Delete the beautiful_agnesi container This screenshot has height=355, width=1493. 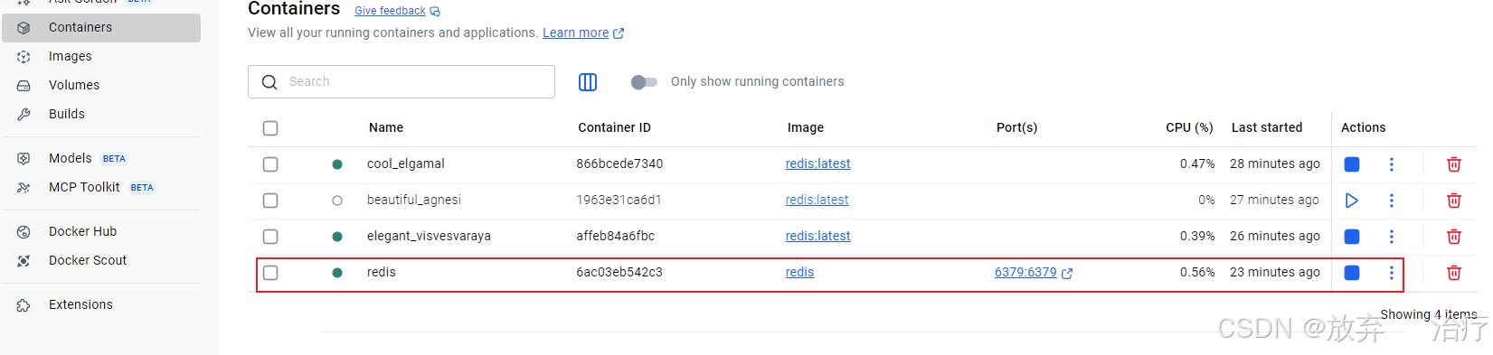pyautogui.click(x=1454, y=201)
